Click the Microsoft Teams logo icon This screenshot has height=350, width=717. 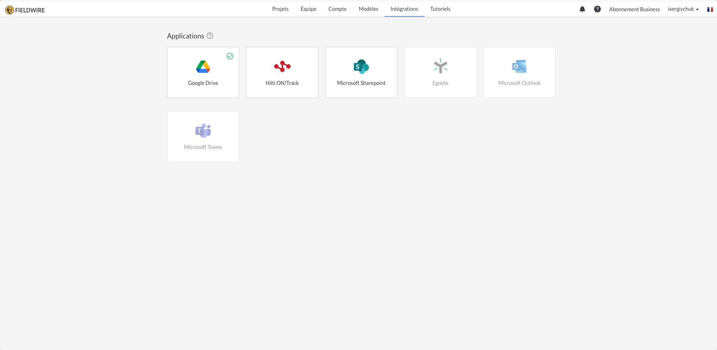pyautogui.click(x=203, y=131)
